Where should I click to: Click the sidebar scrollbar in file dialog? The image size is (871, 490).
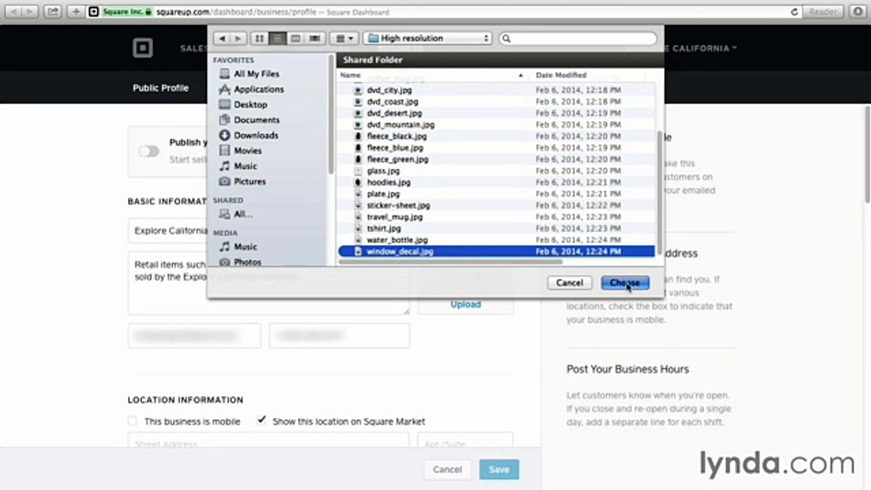click(331, 116)
